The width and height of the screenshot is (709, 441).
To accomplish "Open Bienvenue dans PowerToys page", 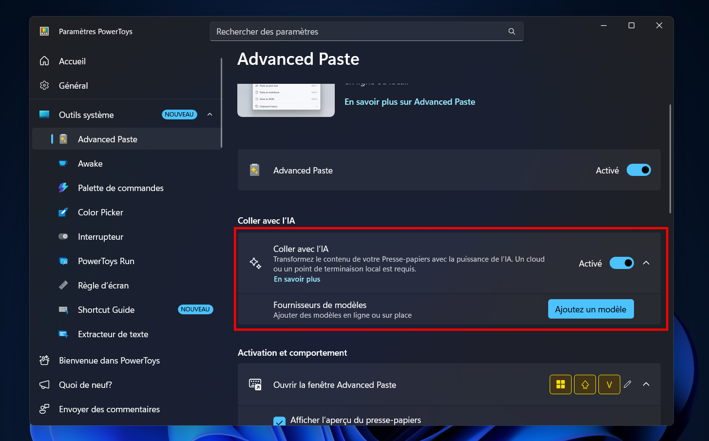I will pos(127,360).
